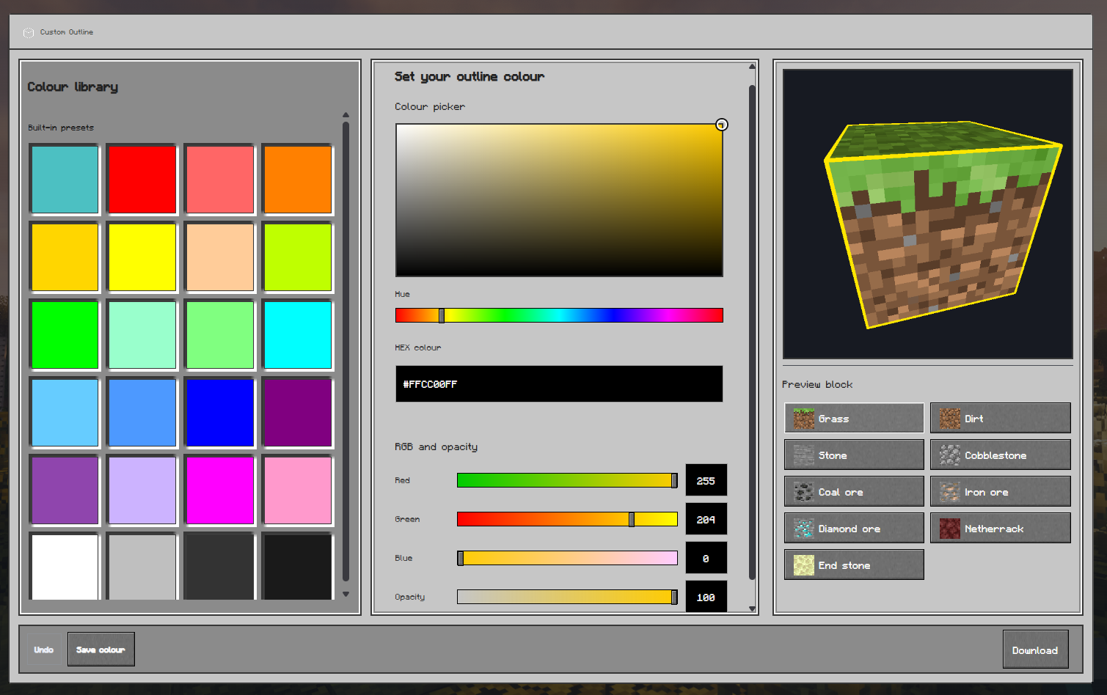Pick the pure red preset swatch
The width and height of the screenshot is (1107, 695).
142,179
